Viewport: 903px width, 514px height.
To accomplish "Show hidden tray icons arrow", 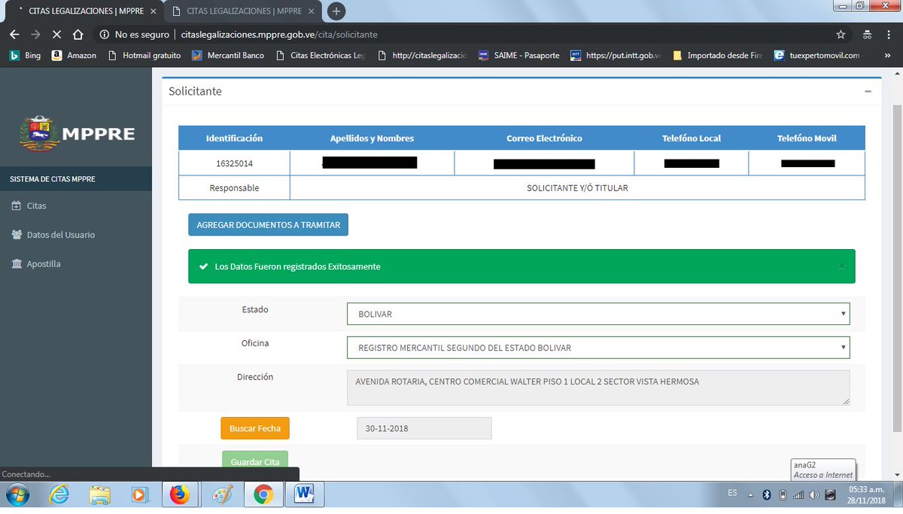I will (x=749, y=494).
